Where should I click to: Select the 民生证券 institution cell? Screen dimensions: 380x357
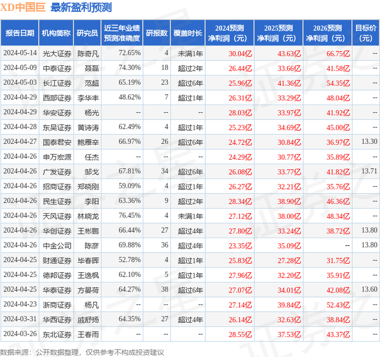point(57,201)
